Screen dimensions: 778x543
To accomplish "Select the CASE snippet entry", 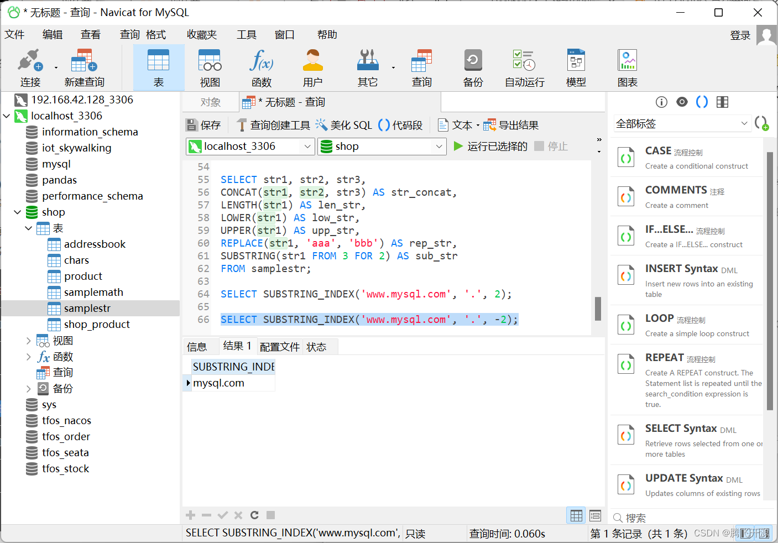I will tap(686, 158).
